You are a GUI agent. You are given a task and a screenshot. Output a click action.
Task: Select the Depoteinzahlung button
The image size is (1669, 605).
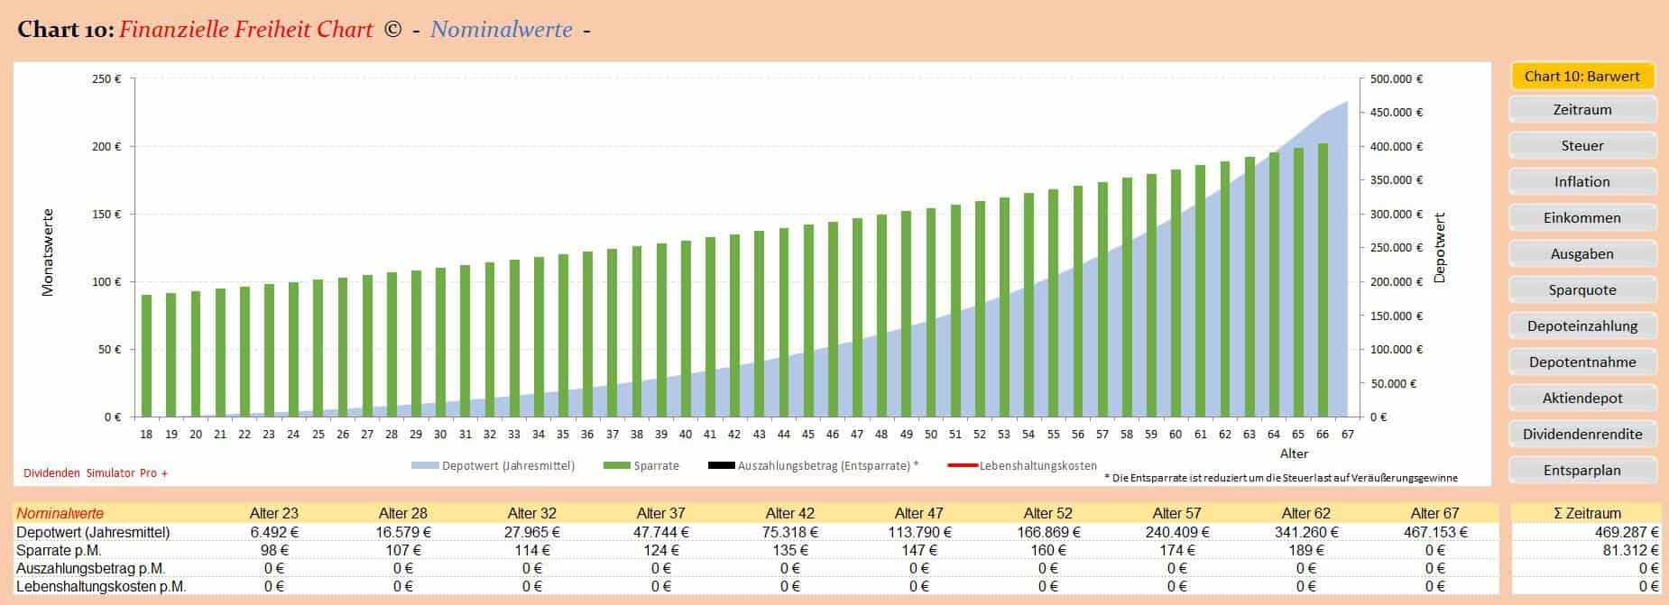(1581, 326)
